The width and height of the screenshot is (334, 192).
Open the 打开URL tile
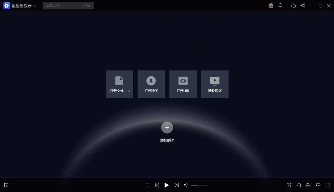coord(183,84)
